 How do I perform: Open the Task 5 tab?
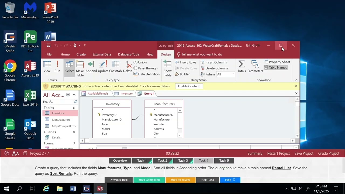point(224,161)
